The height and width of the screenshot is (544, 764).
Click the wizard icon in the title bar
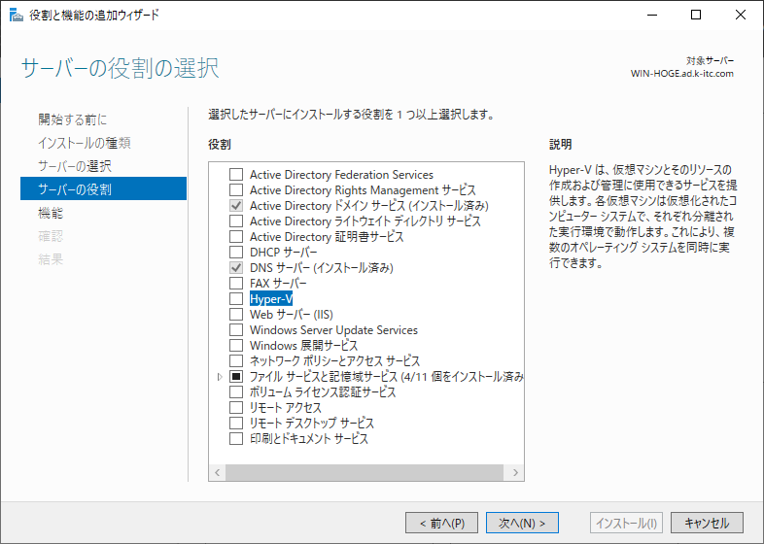point(17,16)
